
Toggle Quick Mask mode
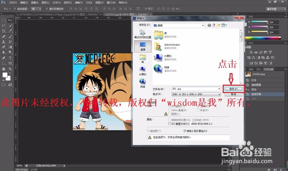(3, 85)
